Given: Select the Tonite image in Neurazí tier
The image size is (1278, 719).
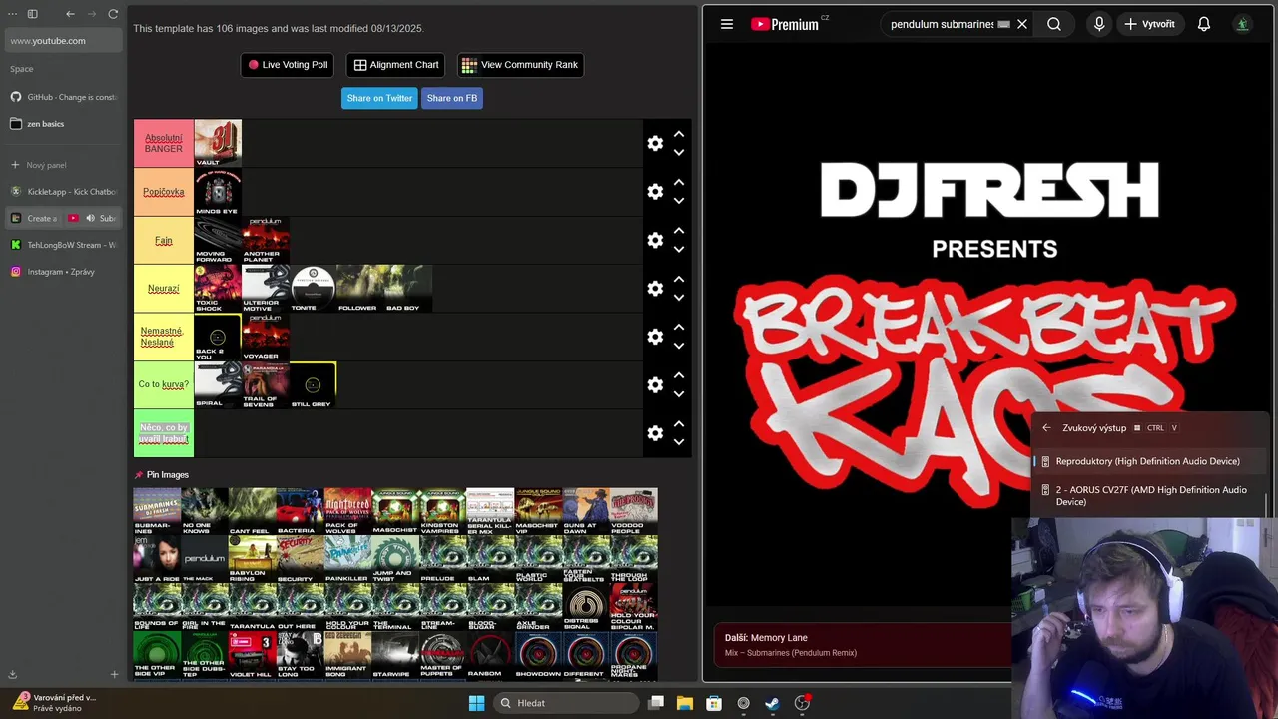Looking at the screenshot, I should tap(313, 288).
